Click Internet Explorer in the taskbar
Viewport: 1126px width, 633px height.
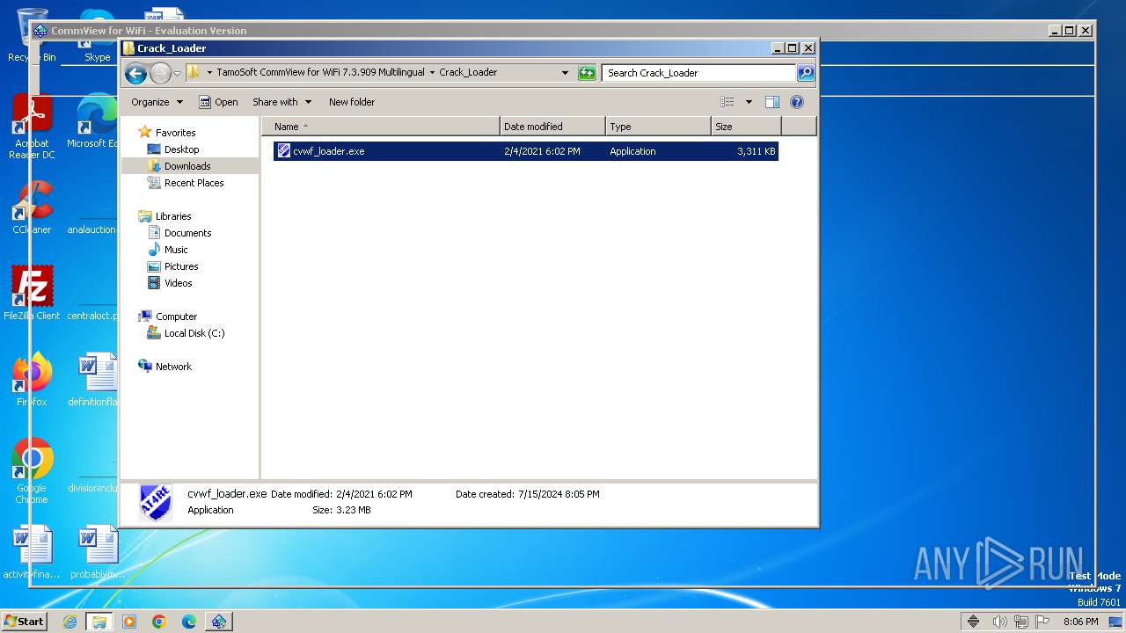(69, 622)
